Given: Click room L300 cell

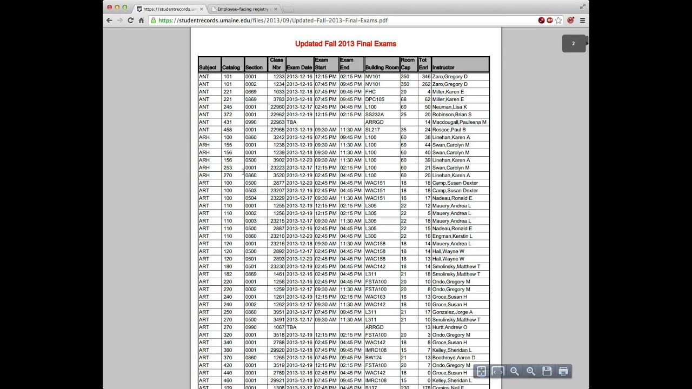Looking at the screenshot, I should coord(371,236).
